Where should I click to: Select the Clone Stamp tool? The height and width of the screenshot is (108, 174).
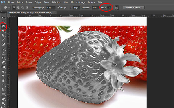pyautogui.click(x=3, y=54)
